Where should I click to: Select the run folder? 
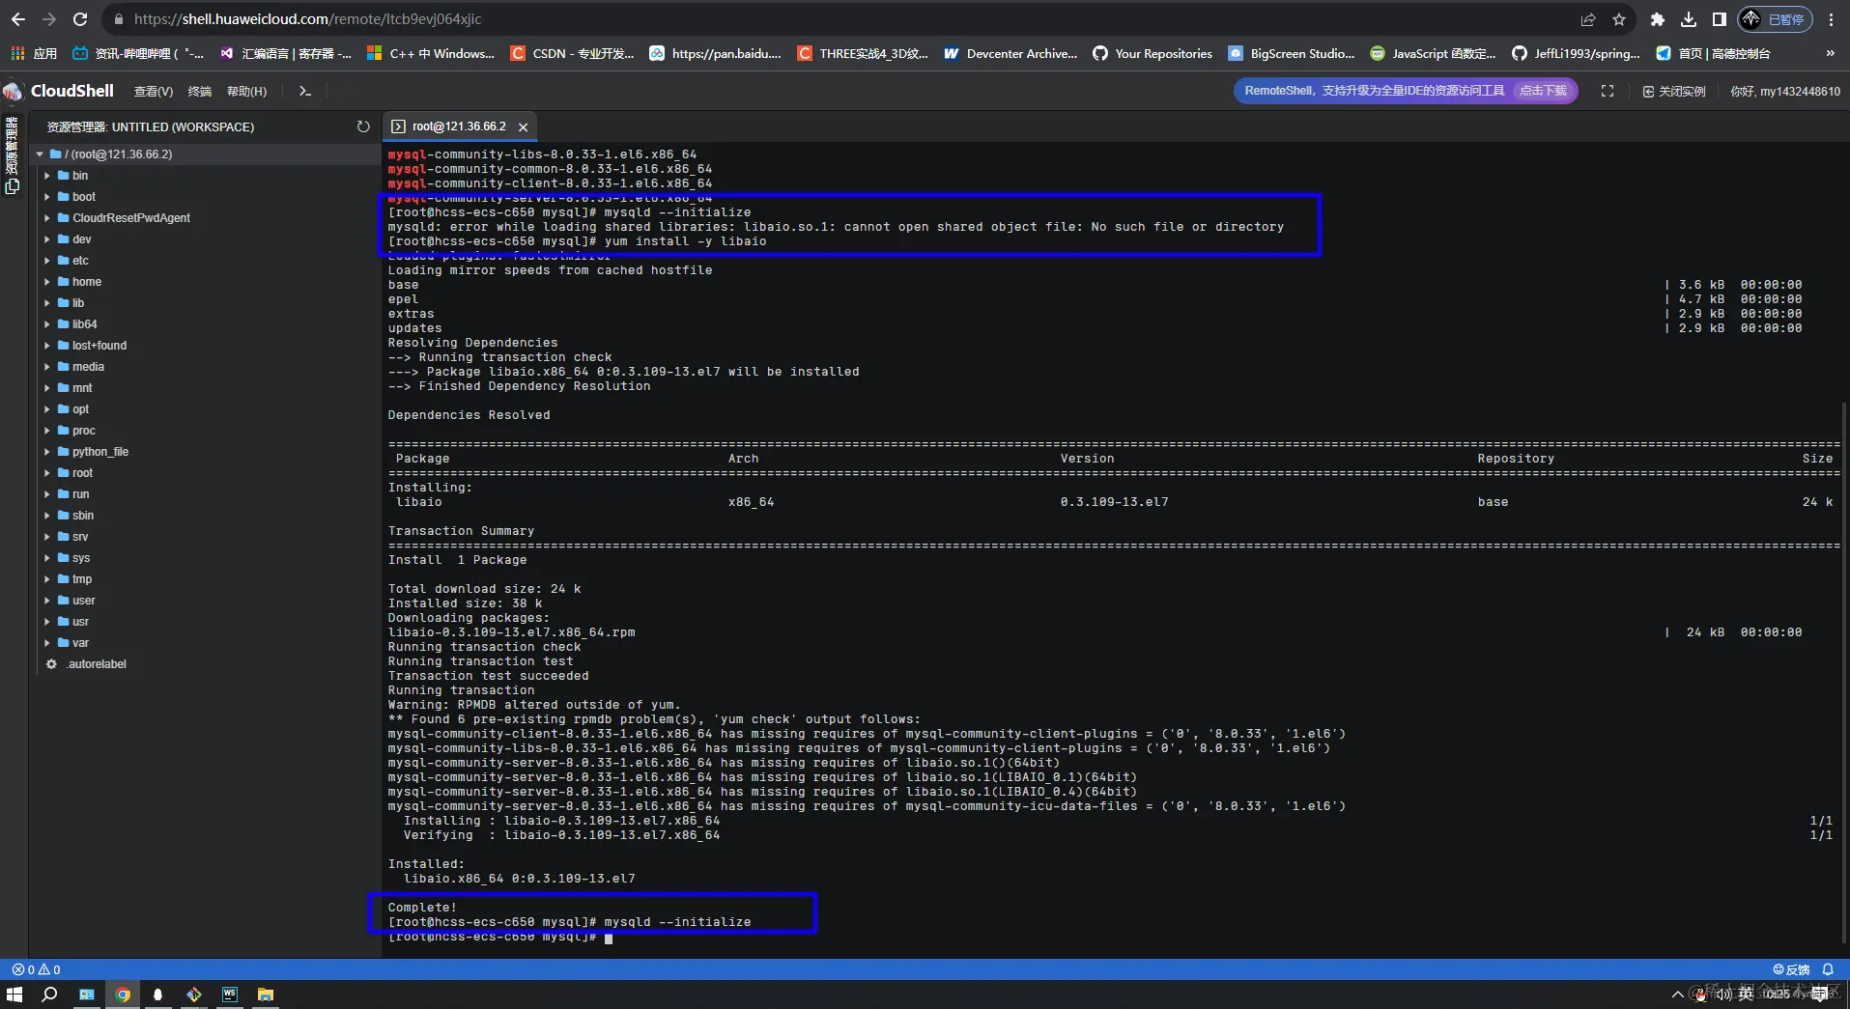80,494
